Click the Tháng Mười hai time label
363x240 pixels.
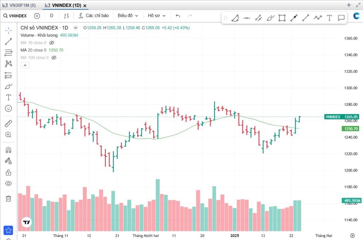(x=146, y=235)
